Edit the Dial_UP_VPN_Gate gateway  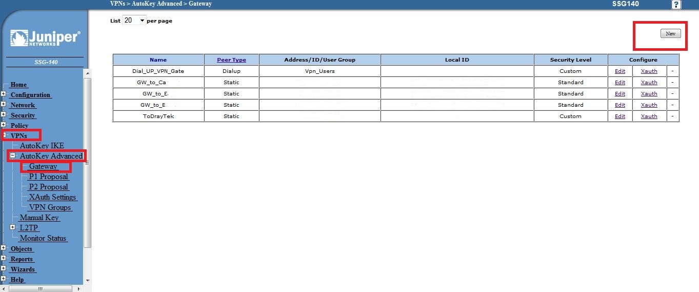click(x=620, y=71)
